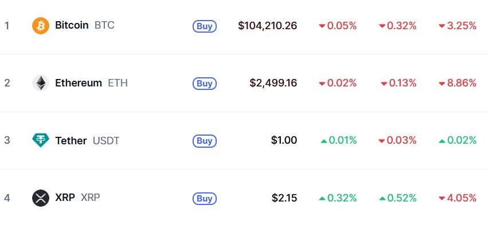The width and height of the screenshot is (489, 225).
Task: Buy Ethereum using its Buy button
Action: [205, 84]
